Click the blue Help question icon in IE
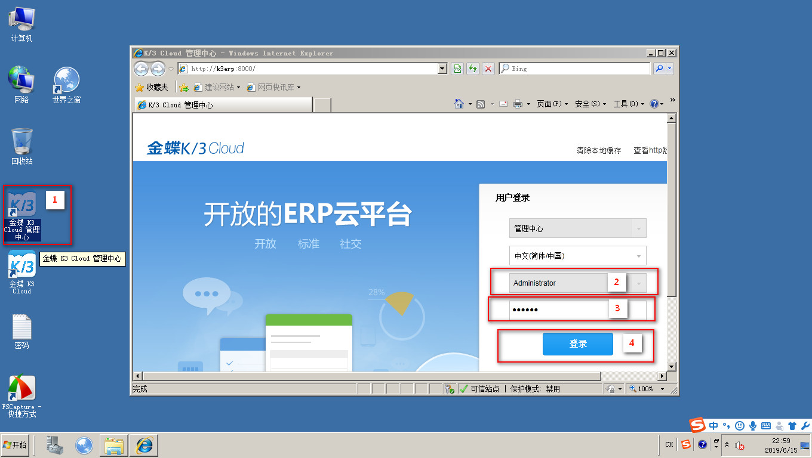 (654, 104)
